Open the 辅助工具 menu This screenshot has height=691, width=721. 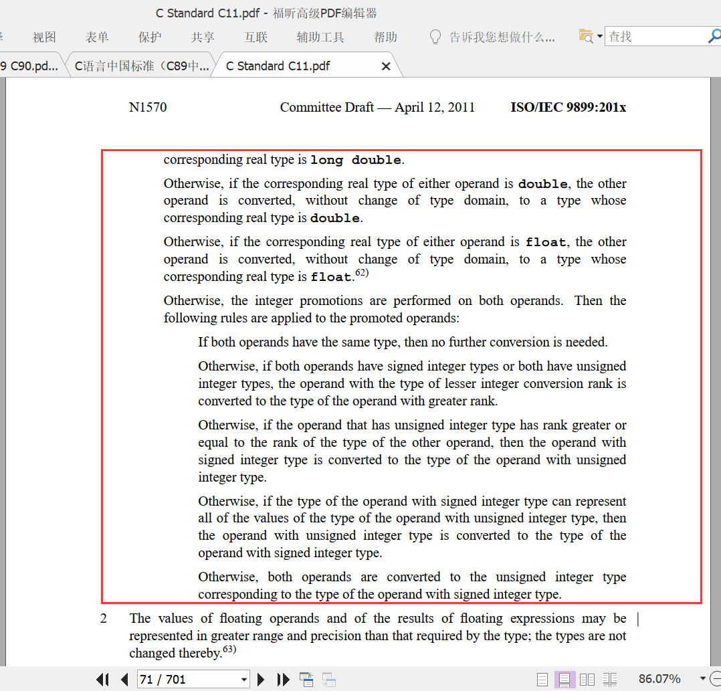[x=320, y=37]
